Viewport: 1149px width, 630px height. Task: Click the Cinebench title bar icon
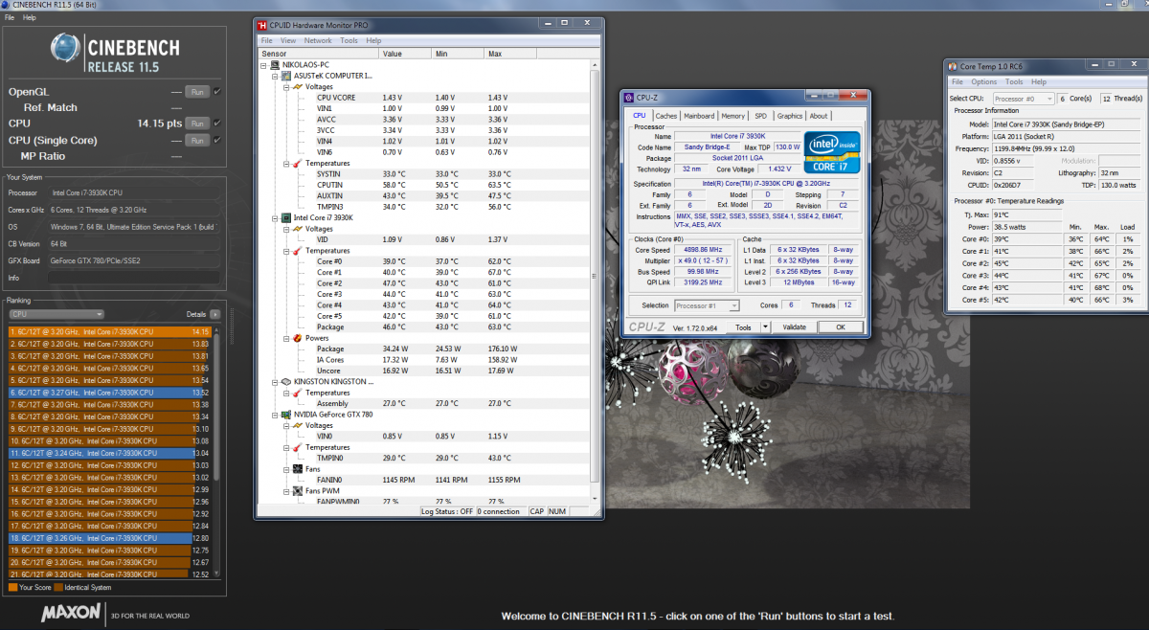(x=5, y=5)
